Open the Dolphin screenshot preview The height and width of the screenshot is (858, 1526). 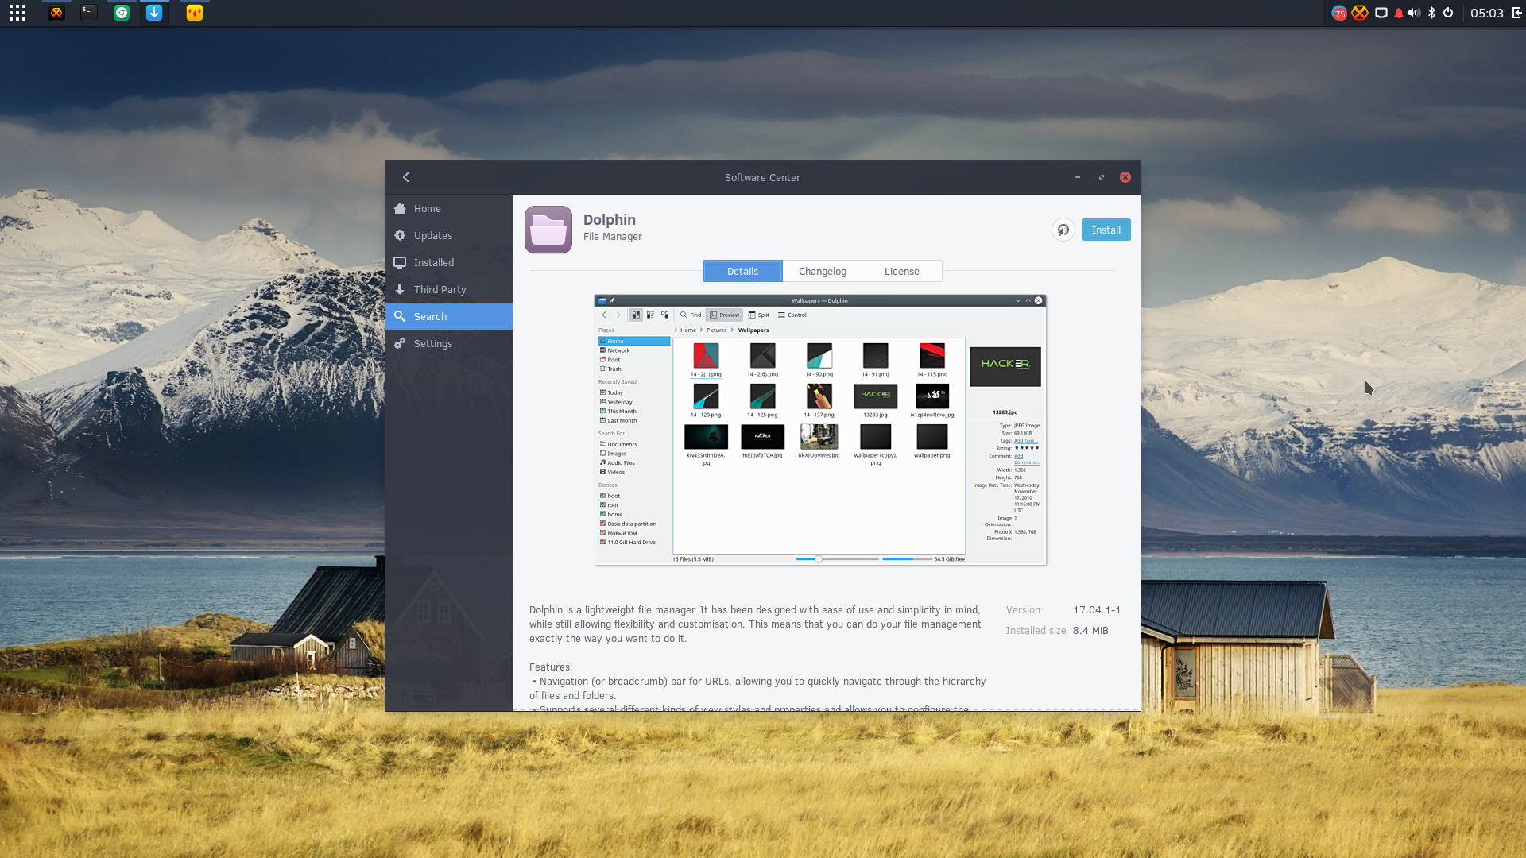tap(820, 430)
